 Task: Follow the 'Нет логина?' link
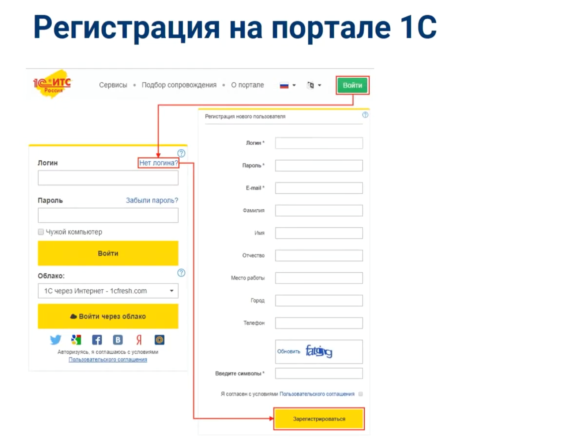tap(158, 163)
